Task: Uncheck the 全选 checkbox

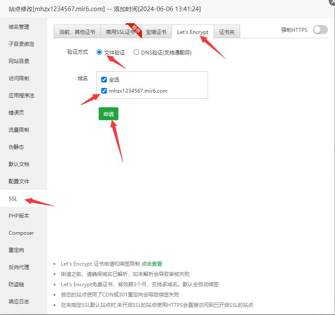Action: pos(104,79)
